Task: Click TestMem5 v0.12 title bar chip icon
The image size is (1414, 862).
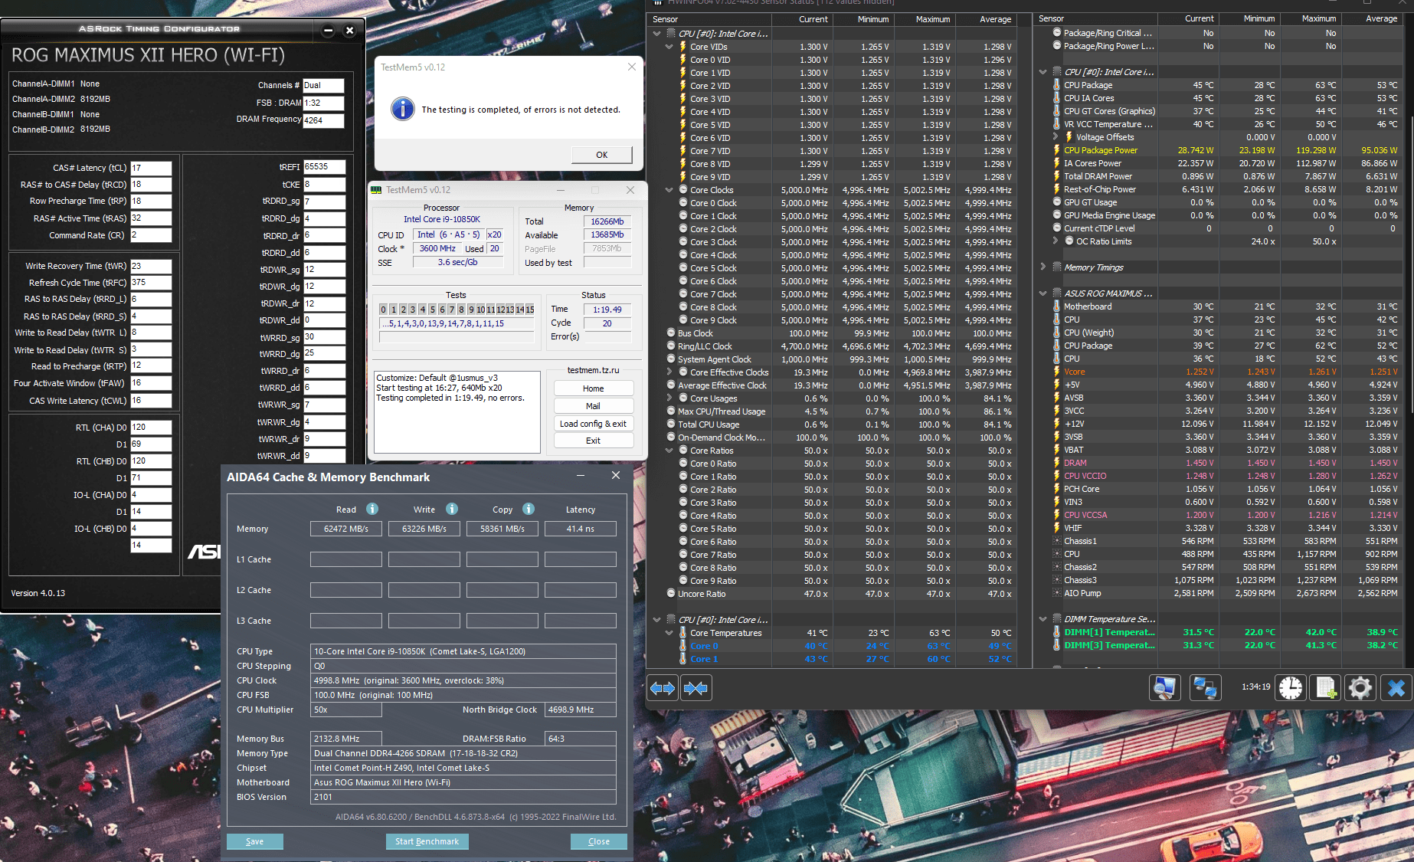Action: [376, 190]
